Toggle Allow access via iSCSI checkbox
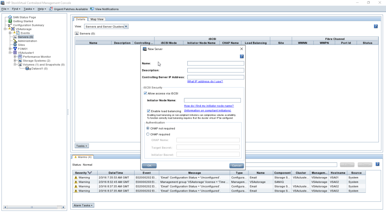Image resolution: width=386 pixels, height=212 pixels. pyautogui.click(x=145, y=93)
